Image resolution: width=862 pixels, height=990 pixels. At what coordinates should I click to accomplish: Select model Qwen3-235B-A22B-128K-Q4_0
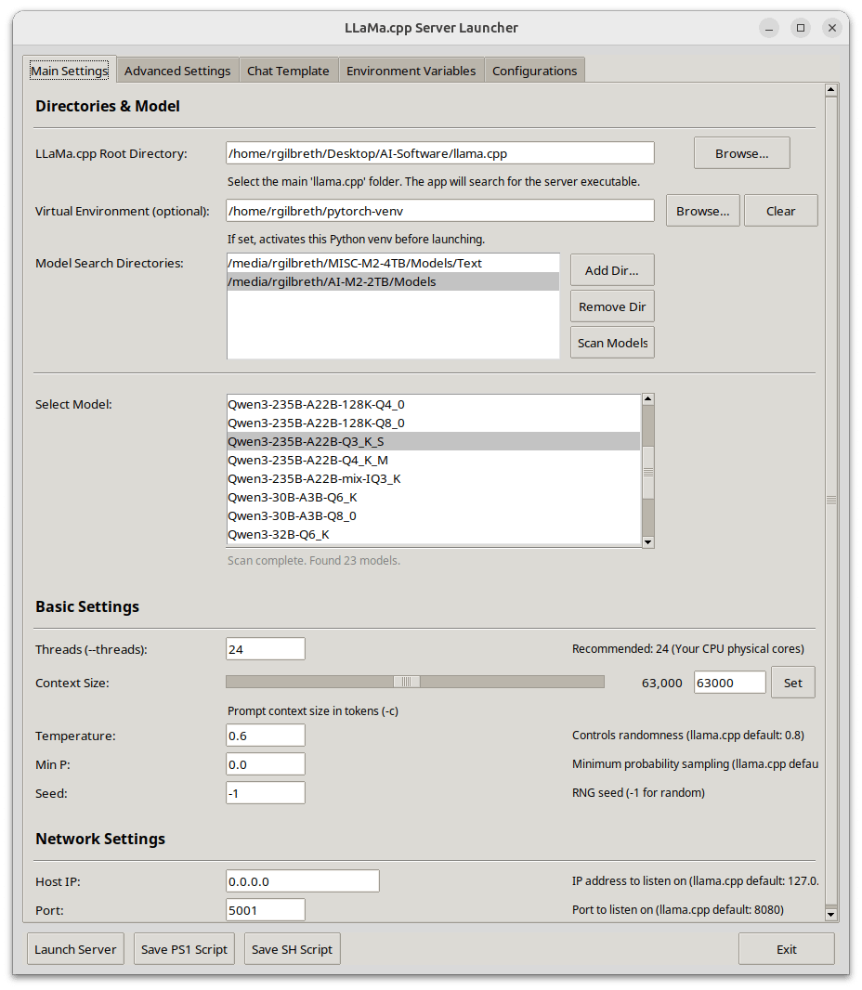[433, 404]
